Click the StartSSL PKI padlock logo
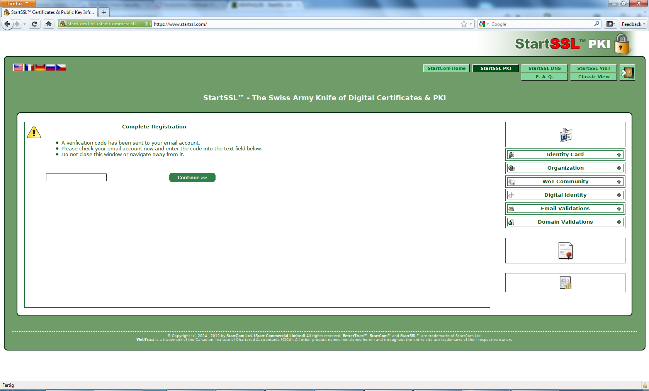The height and width of the screenshot is (391, 649). (x=622, y=44)
